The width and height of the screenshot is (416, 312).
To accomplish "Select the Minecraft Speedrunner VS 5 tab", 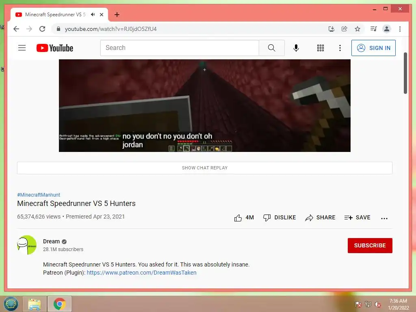I will [x=59, y=15].
